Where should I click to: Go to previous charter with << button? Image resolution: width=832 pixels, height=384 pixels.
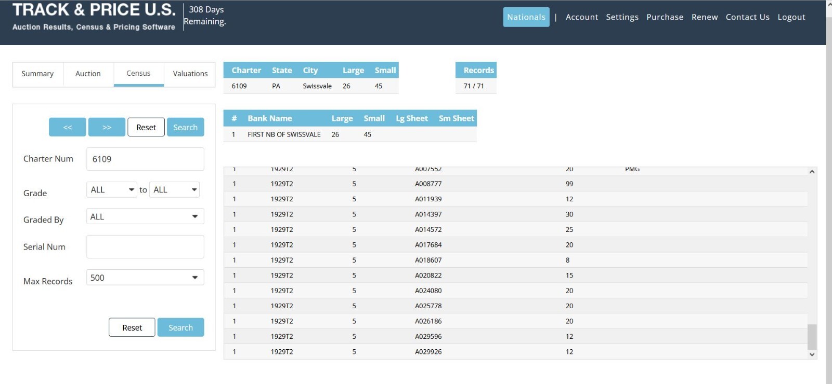tap(68, 127)
